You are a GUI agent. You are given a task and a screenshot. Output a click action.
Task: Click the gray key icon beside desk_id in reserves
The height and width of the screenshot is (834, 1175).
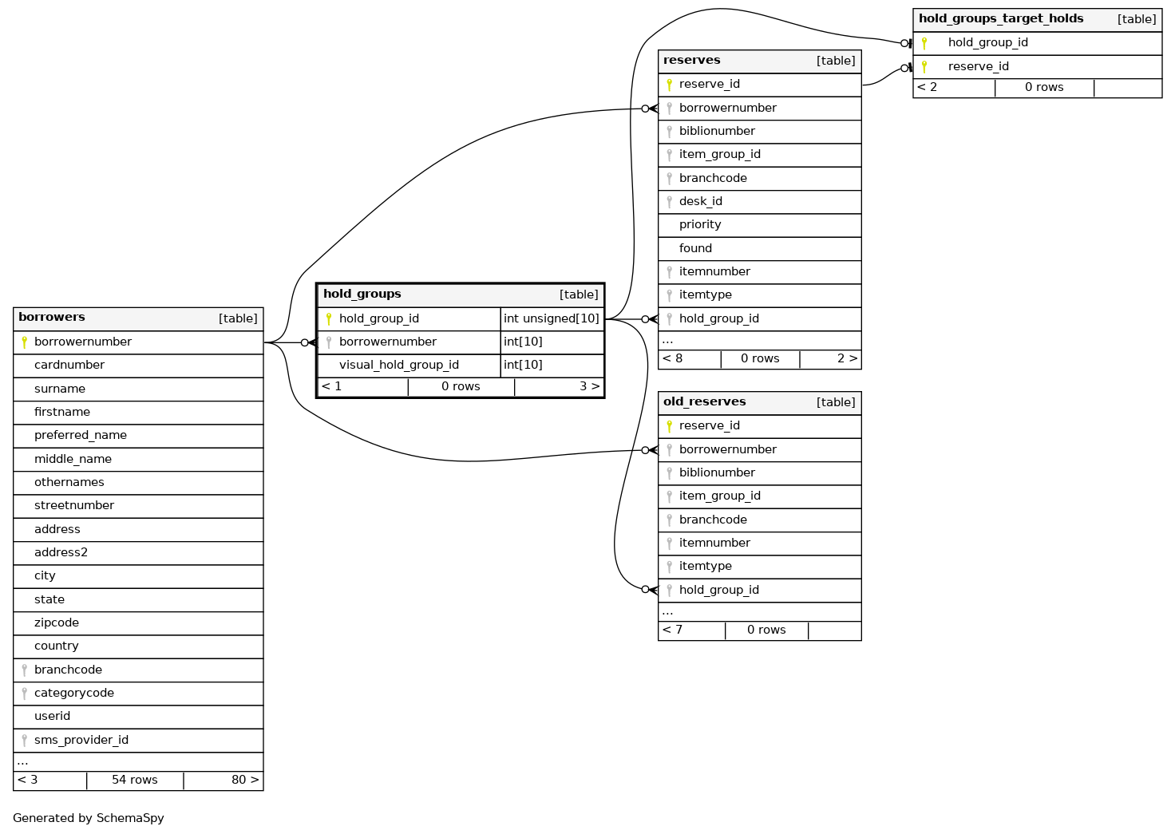click(669, 202)
